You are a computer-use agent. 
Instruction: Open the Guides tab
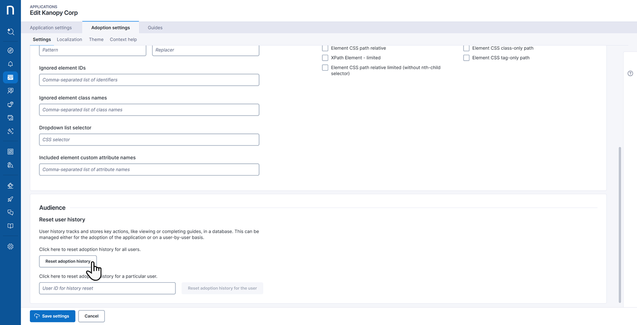(x=155, y=28)
